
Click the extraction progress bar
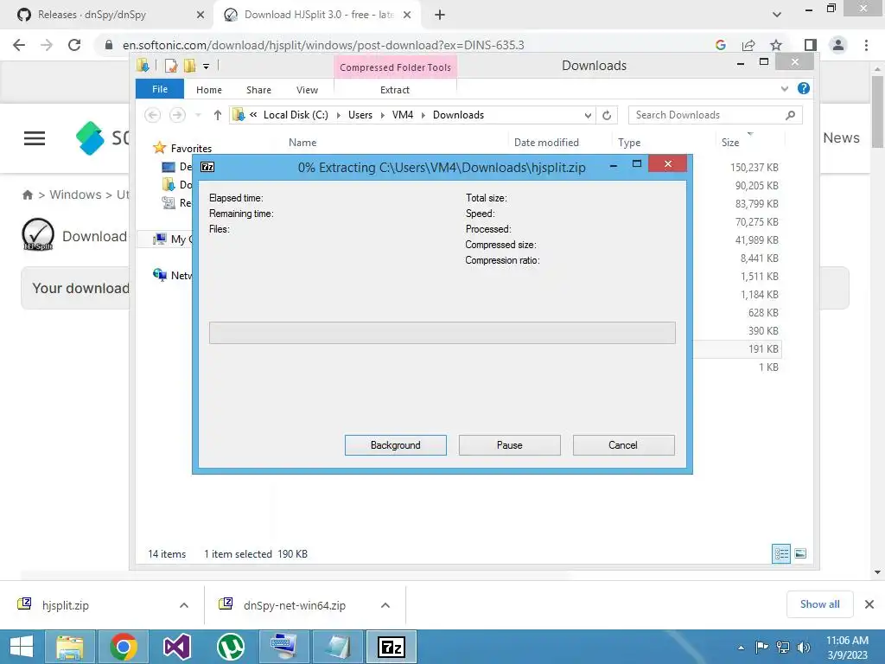[x=442, y=333]
